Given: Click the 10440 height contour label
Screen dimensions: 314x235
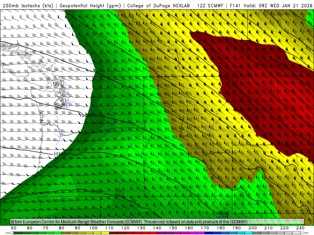Looking at the screenshot, I should 86,116.
